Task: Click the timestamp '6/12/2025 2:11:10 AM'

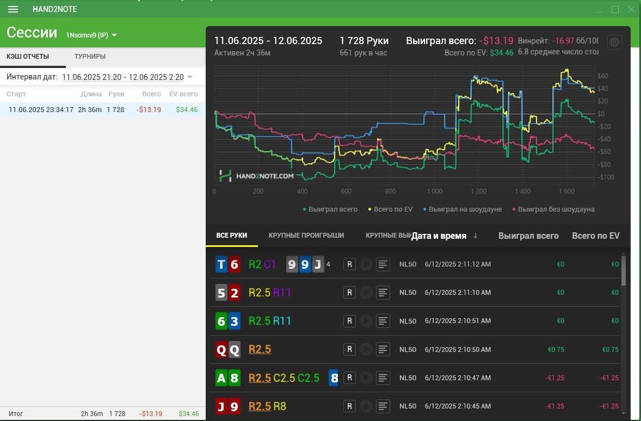Action: click(458, 293)
